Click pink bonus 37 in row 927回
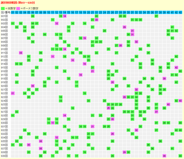184x159 pixels. coord(156,112)
